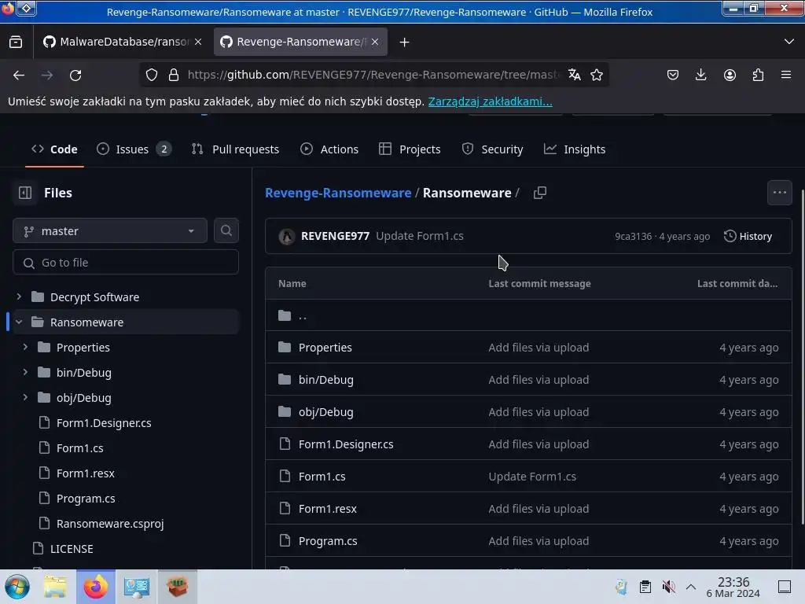Click Zarządzaj zakładkami link
Viewport: 805px width, 604px height.
(x=491, y=101)
